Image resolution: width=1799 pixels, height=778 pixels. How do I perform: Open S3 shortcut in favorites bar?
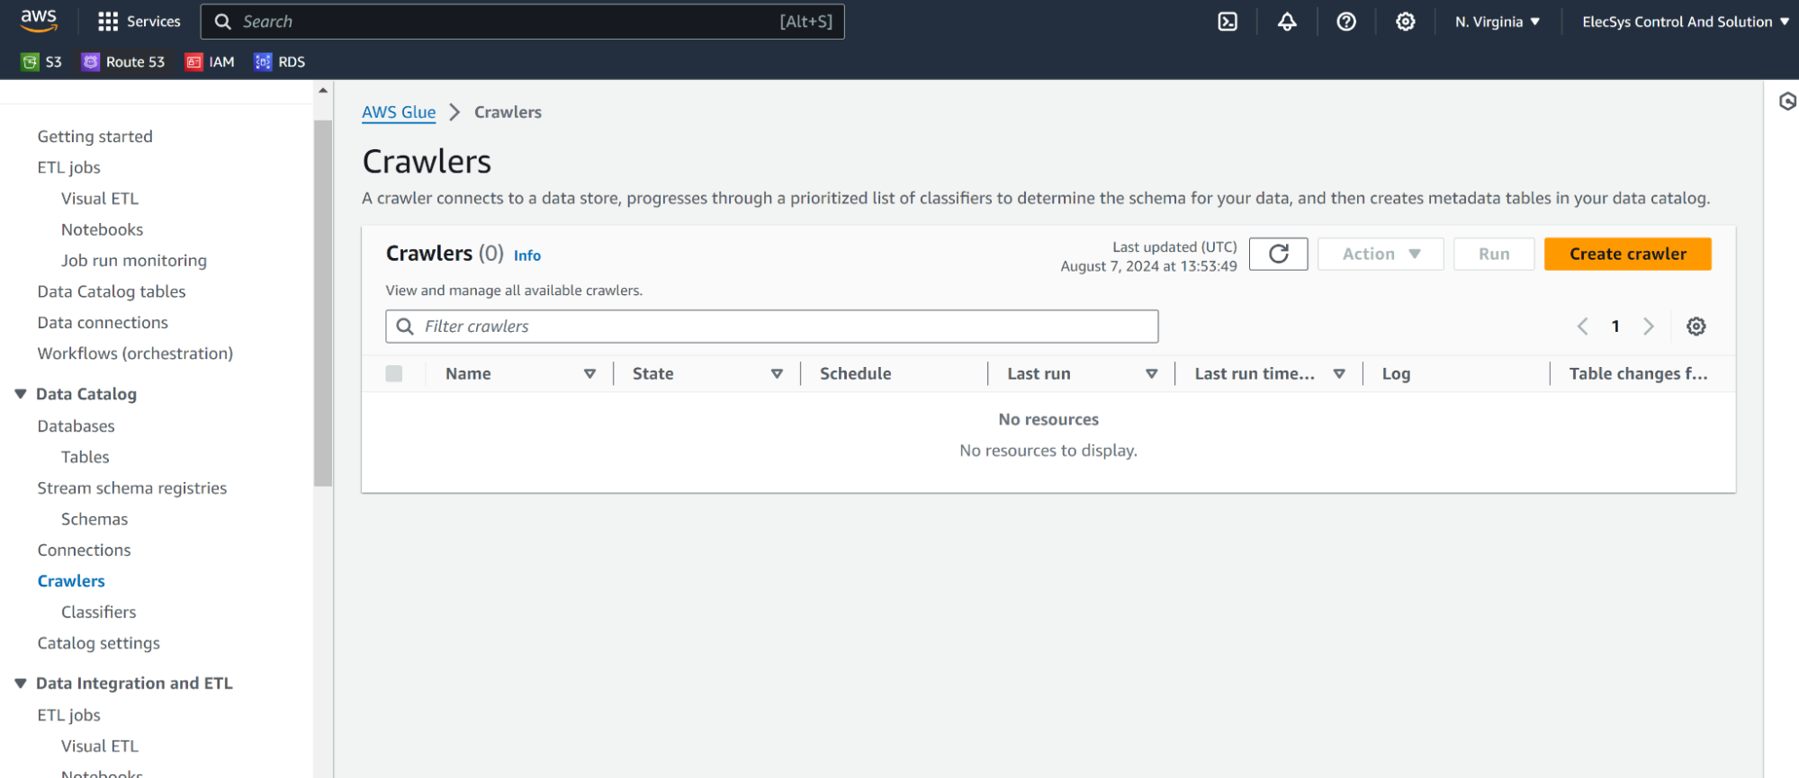pos(42,62)
